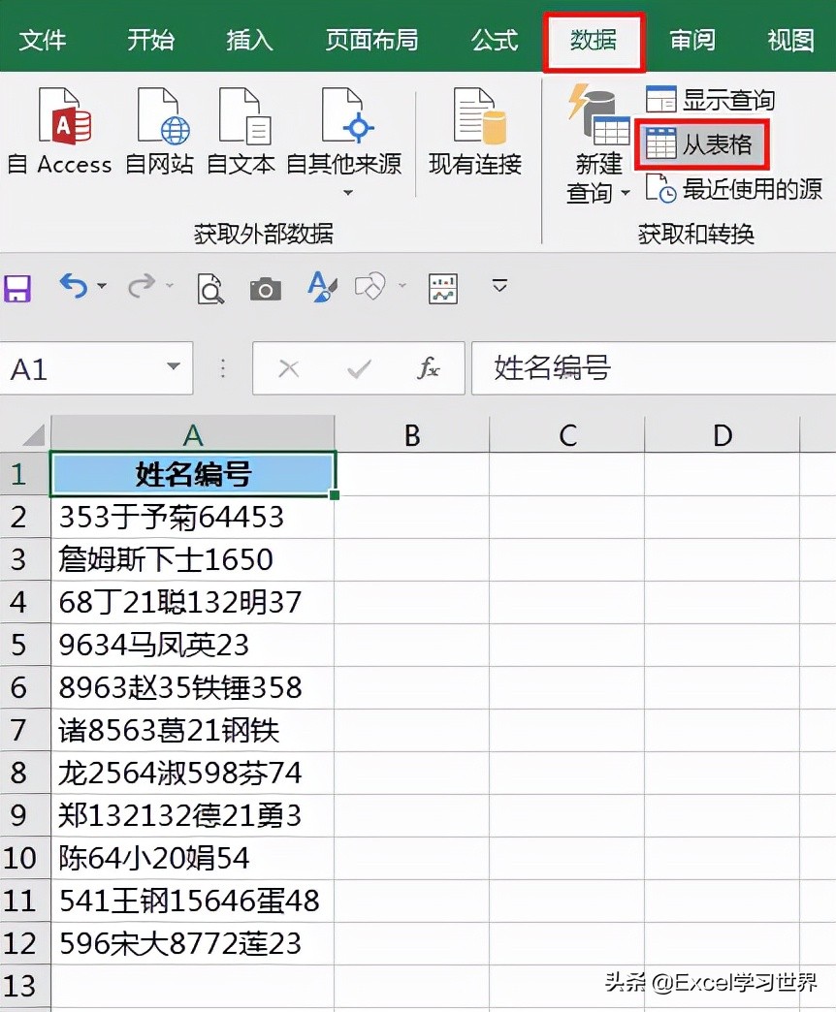Select cell 353于予菊64453
Image resolution: width=836 pixels, height=1012 pixels.
coord(192,517)
